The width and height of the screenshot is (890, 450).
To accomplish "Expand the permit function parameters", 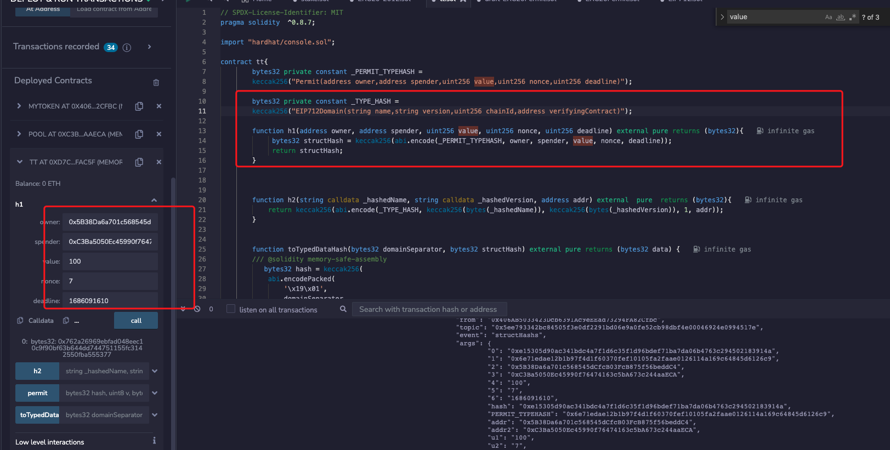I will click(x=155, y=393).
